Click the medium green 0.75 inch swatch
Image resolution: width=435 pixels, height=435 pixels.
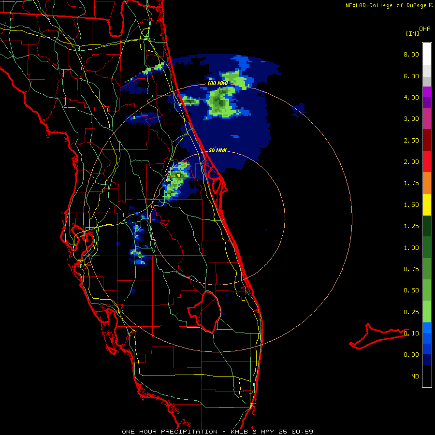pos(427,269)
